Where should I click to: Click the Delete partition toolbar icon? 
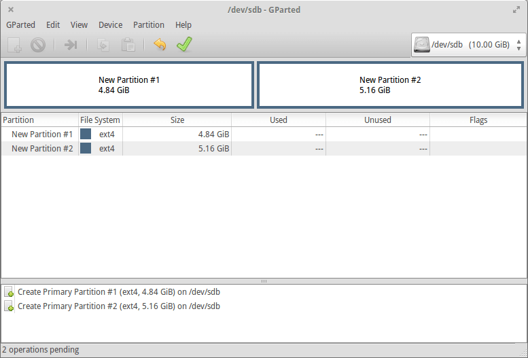pyautogui.click(x=37, y=45)
